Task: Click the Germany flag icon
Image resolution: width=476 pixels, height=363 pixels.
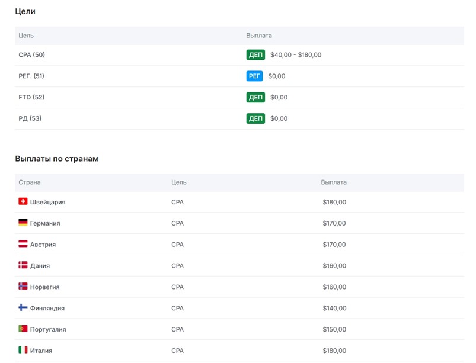Action: (23, 223)
